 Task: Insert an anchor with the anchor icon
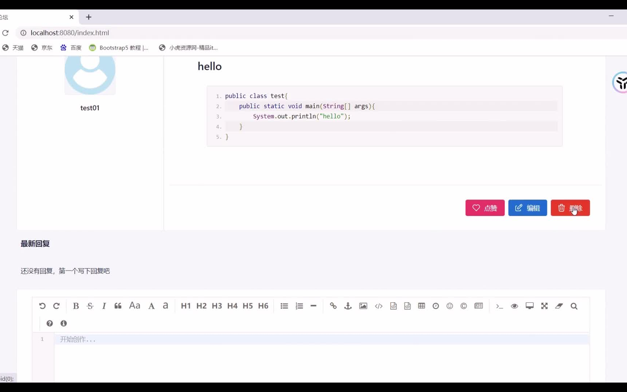[x=348, y=306]
